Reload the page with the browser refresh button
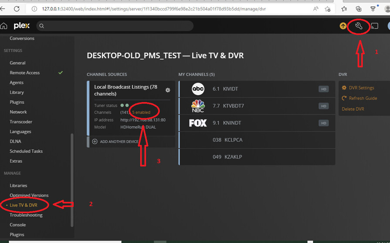390x243 pixels. 17,9
